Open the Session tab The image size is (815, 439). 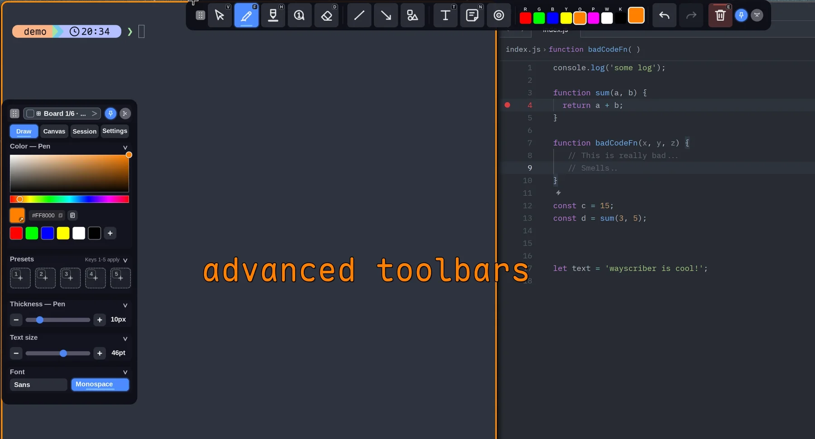pyautogui.click(x=85, y=131)
